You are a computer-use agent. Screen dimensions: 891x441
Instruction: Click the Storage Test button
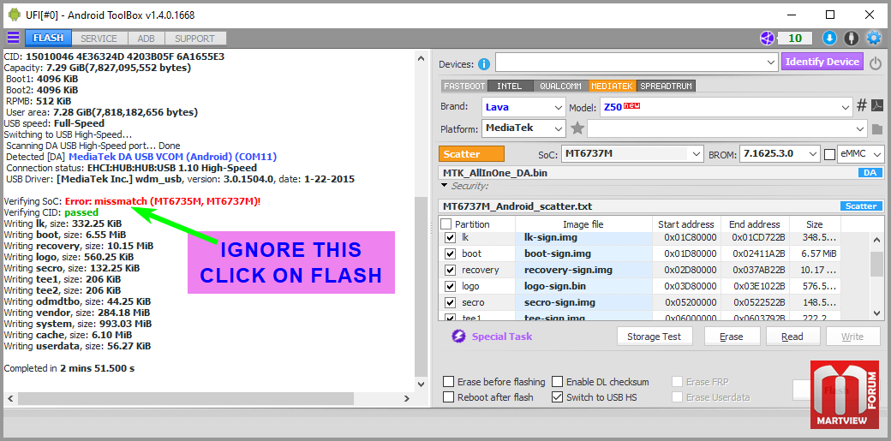click(654, 337)
